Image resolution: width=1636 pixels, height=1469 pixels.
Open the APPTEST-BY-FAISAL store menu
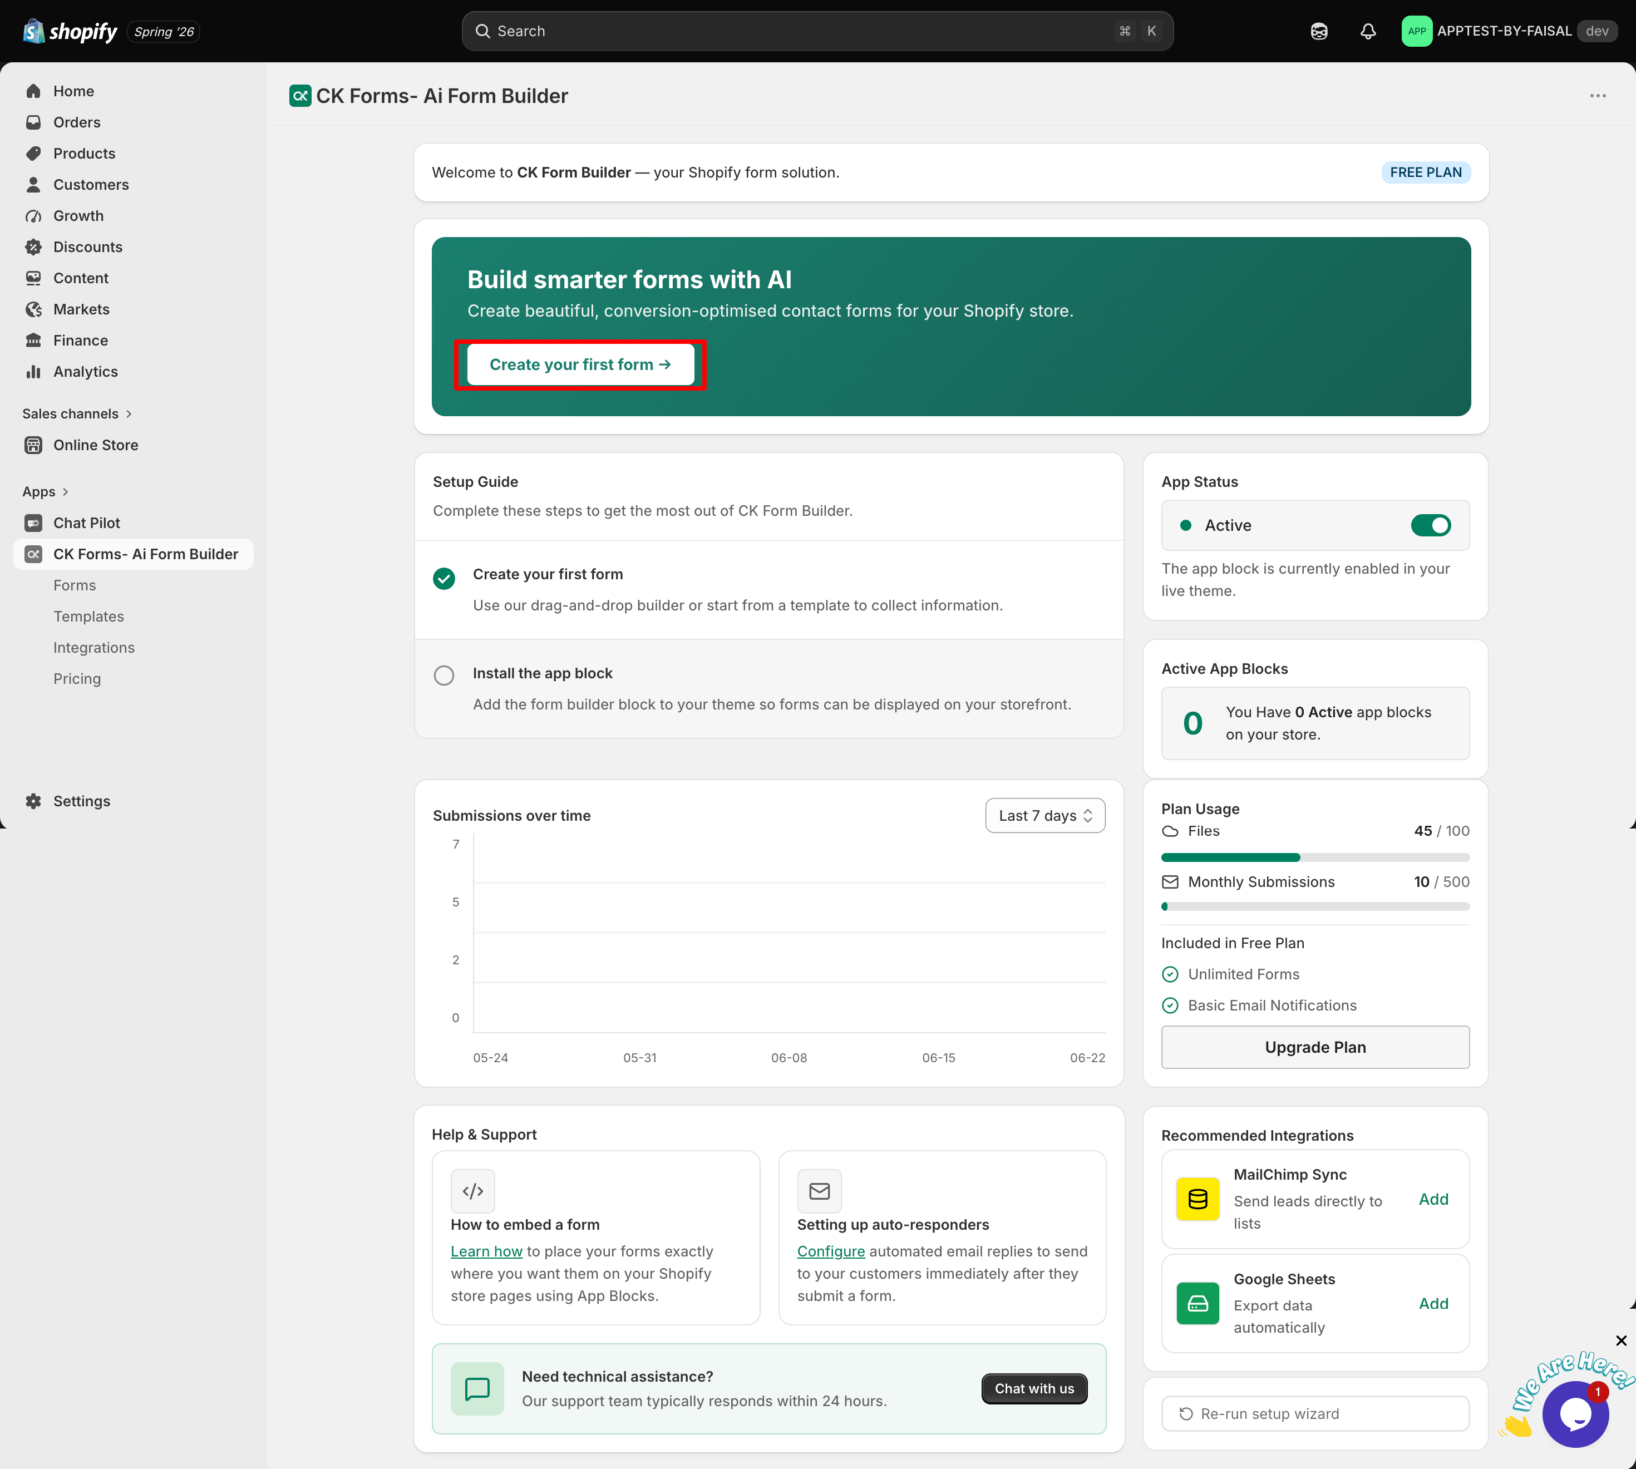click(x=1509, y=32)
